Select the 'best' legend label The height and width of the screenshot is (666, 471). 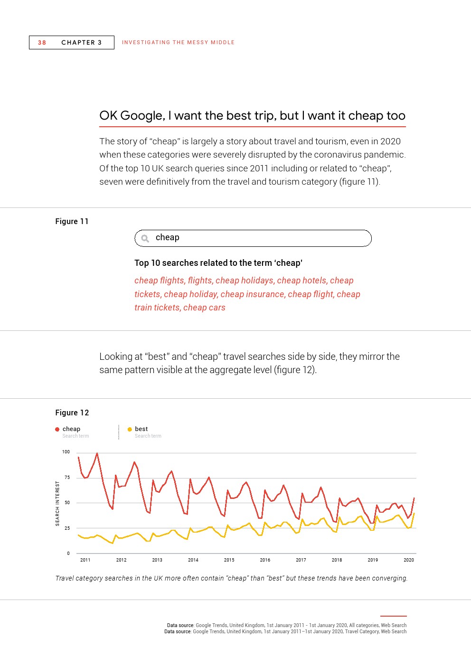pos(141,429)
